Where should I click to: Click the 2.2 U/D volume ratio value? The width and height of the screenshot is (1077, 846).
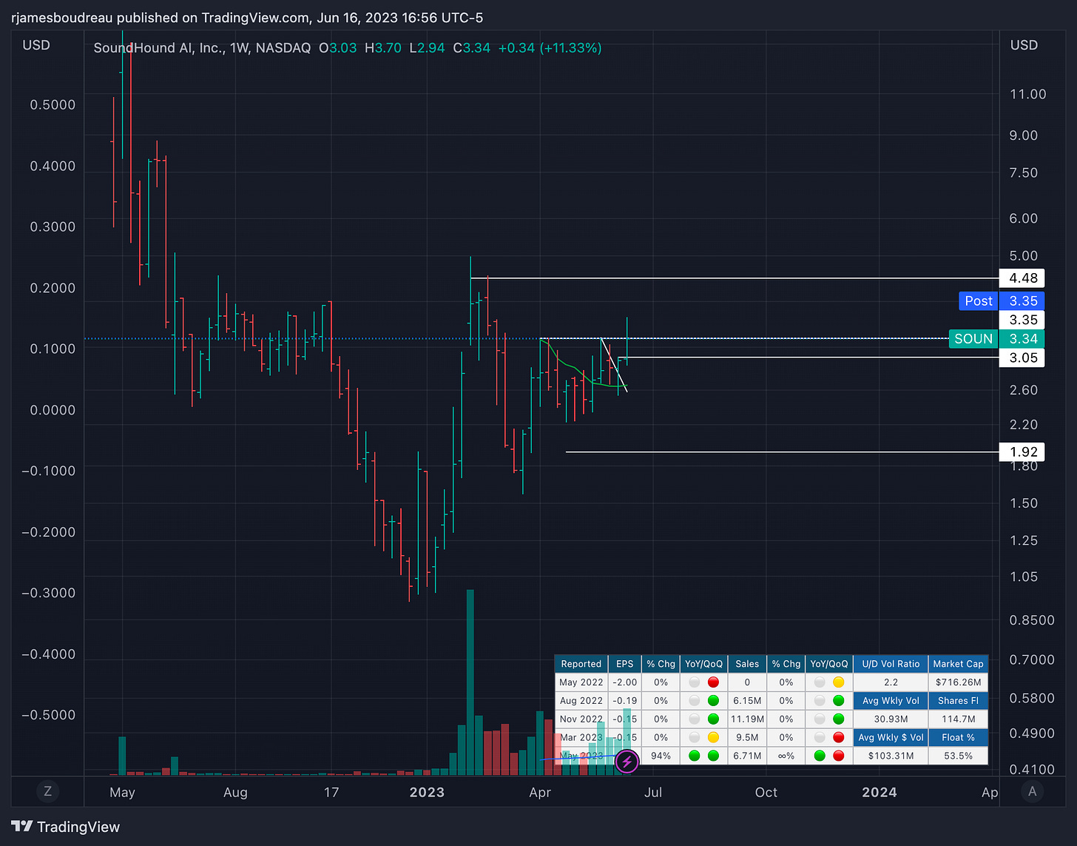[891, 682]
